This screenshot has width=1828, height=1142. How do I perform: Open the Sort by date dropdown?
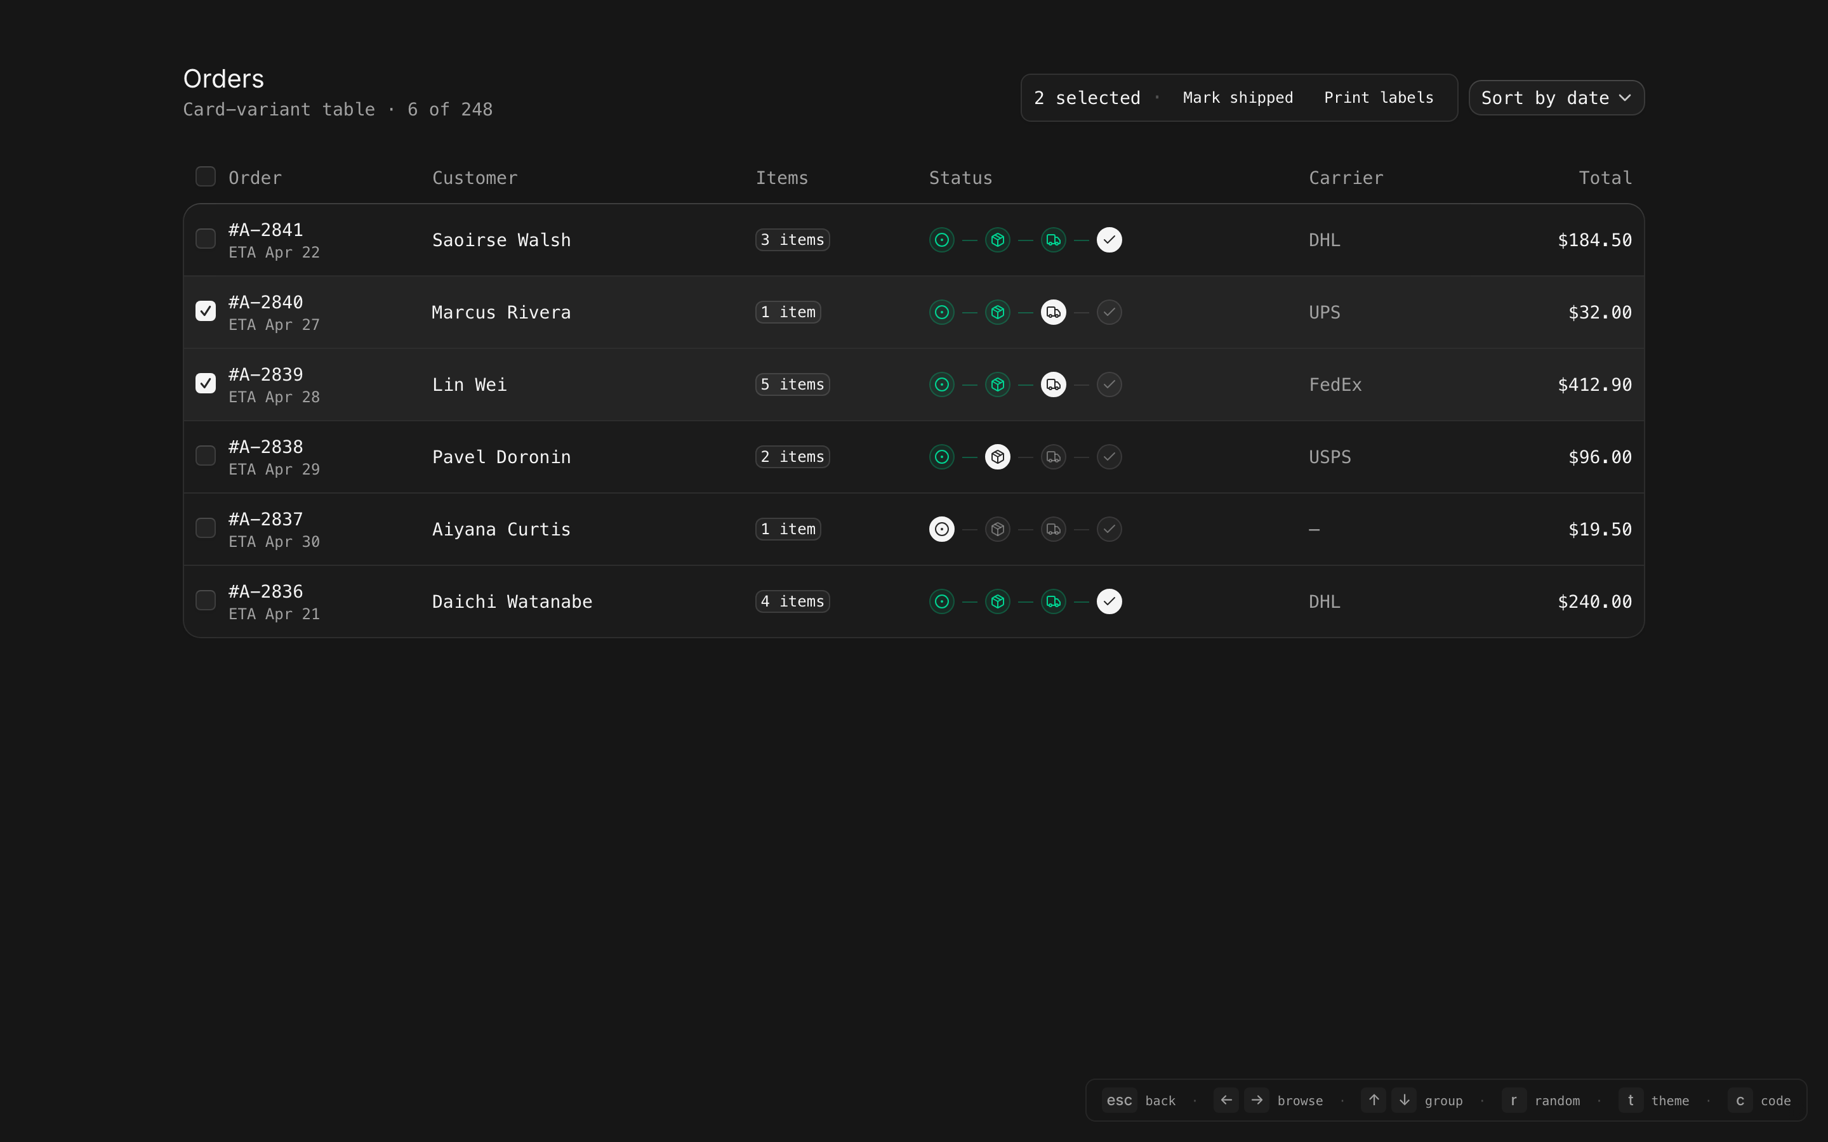(1555, 98)
